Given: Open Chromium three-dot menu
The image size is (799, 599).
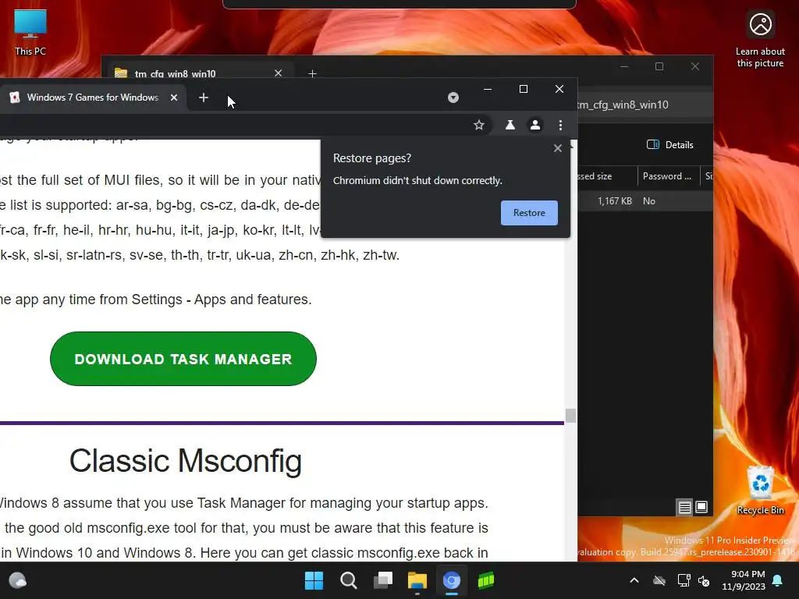Looking at the screenshot, I should click(x=560, y=125).
